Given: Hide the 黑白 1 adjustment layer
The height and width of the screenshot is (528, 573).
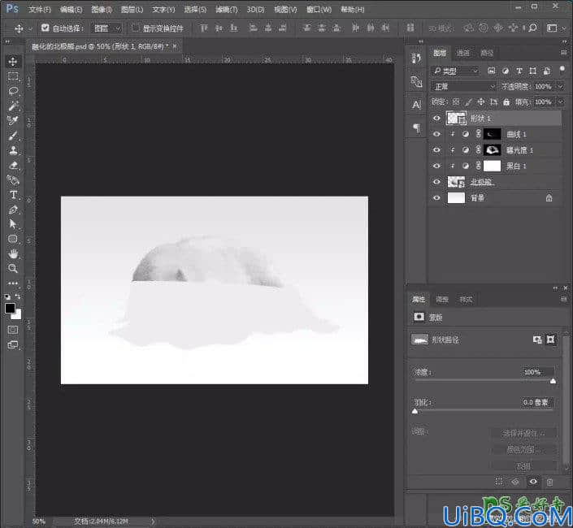Looking at the screenshot, I should pyautogui.click(x=436, y=166).
